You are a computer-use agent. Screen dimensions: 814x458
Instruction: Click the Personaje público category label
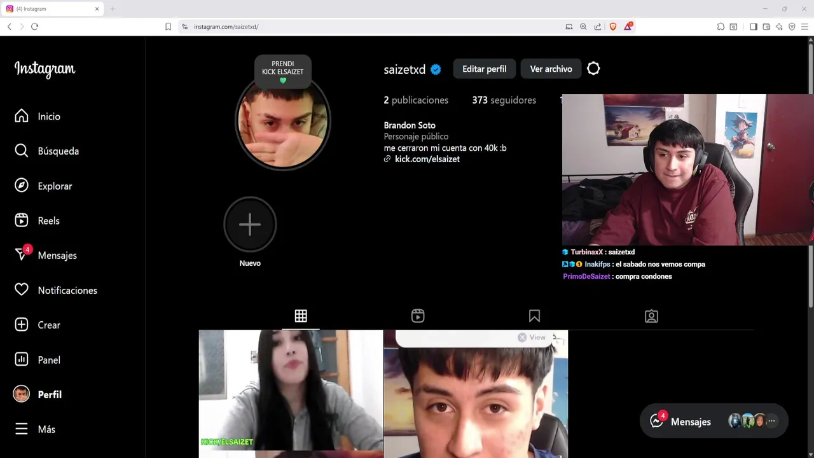point(416,137)
